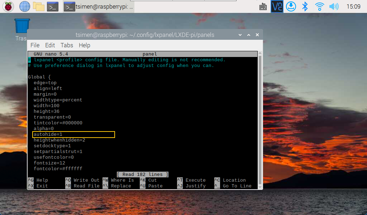The width and height of the screenshot is (367, 215).
Task: Open the File menu in terminal
Action: (x=35, y=45)
